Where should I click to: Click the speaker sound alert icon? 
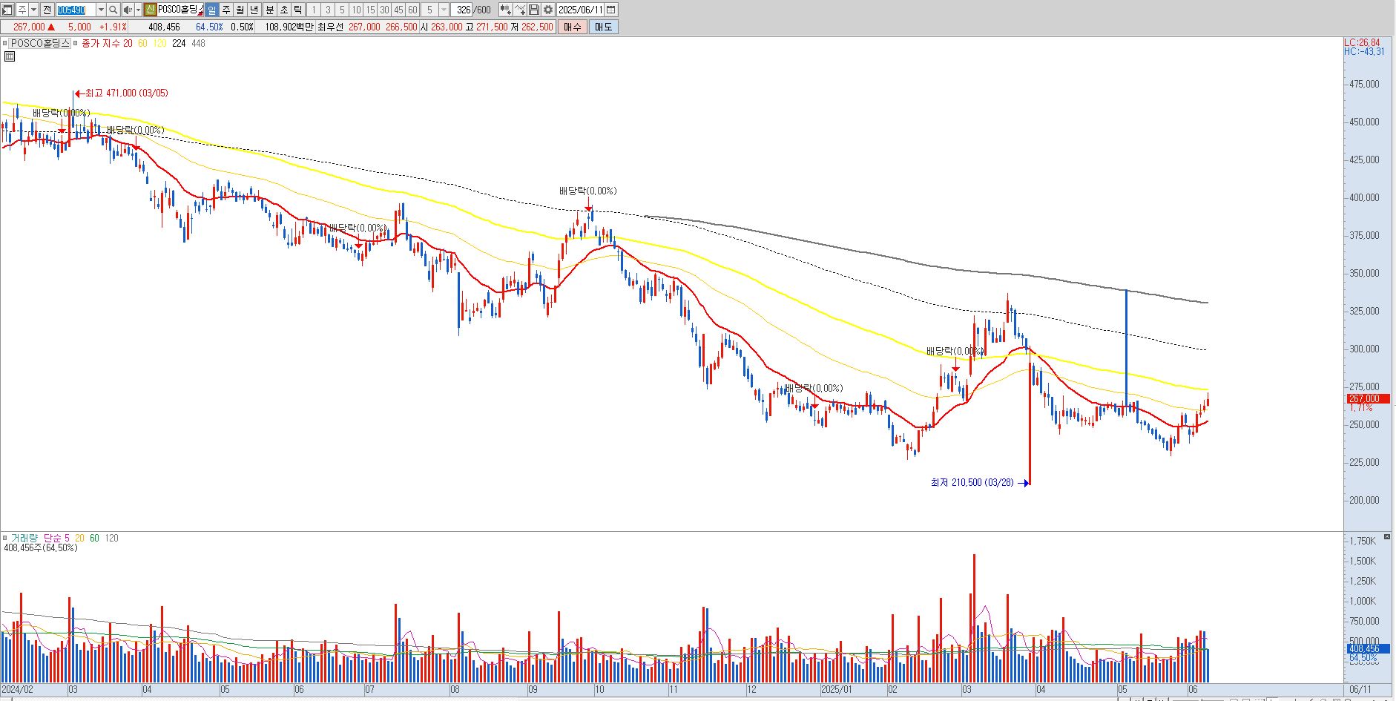(128, 10)
